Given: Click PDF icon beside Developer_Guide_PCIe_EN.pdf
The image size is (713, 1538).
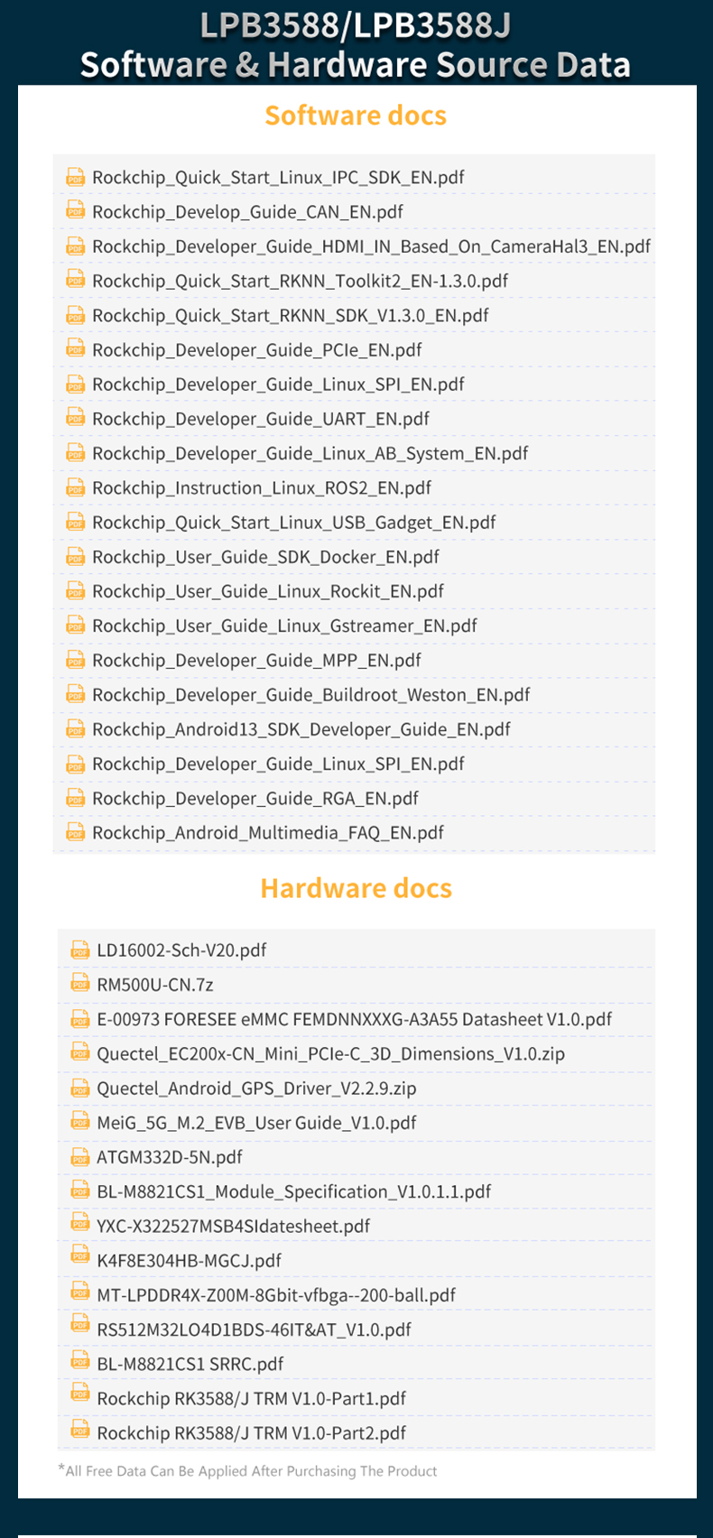Looking at the screenshot, I should click(75, 349).
